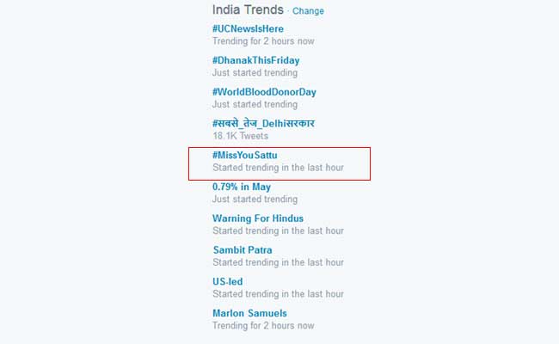
Task: Select the #WorldBlood DonorDay trend
Action: point(264,92)
